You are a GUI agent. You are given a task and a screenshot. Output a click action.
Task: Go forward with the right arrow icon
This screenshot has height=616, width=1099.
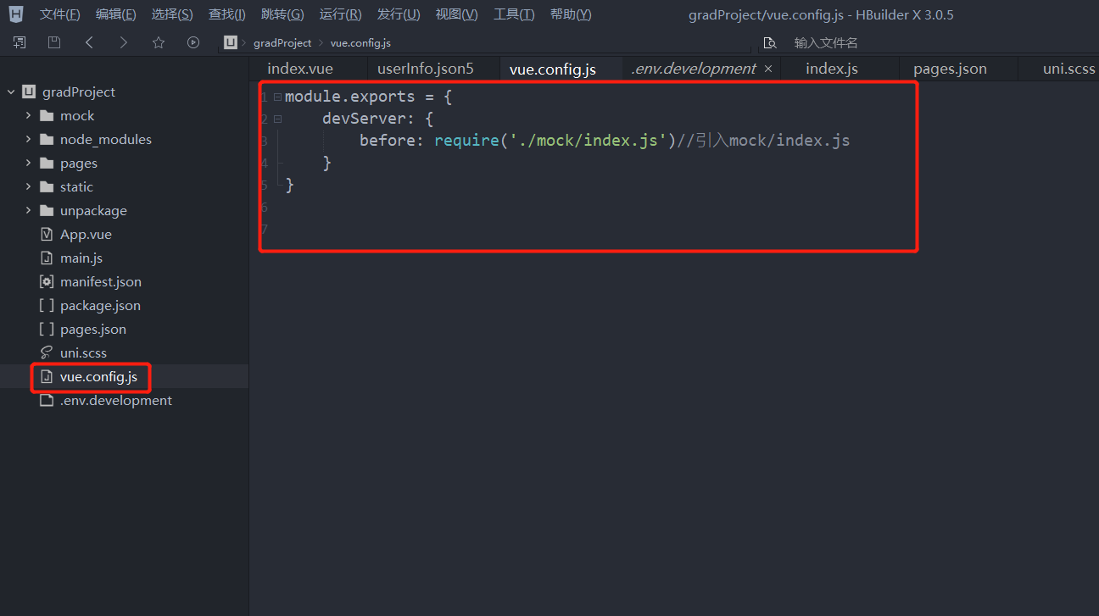124,42
